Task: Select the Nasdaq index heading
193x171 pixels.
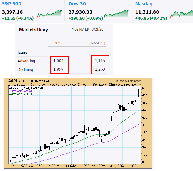Action: point(143,4)
